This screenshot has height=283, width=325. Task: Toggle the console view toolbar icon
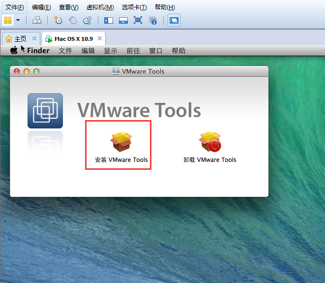[x=174, y=20]
